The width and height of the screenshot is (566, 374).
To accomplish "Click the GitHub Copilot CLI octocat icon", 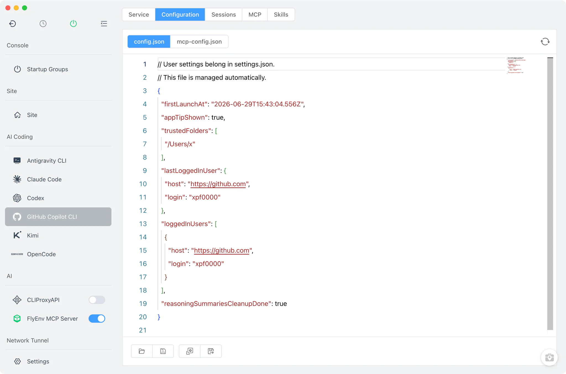I will [17, 217].
